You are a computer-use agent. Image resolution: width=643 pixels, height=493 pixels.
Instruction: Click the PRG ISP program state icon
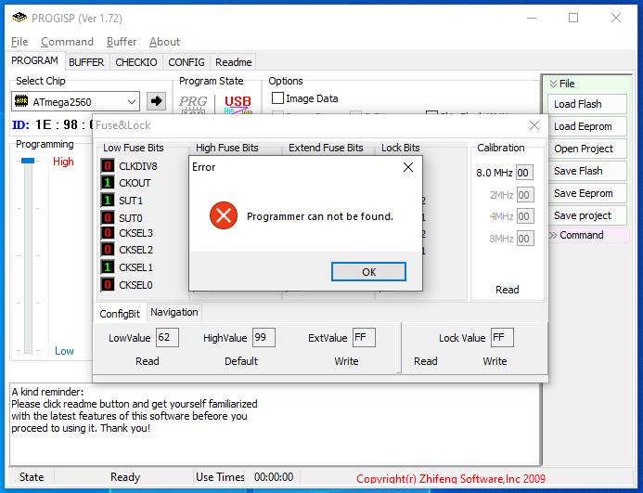point(193,104)
